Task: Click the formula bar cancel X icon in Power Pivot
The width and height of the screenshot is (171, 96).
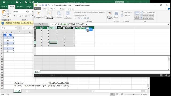Action: [x=52, y=24]
